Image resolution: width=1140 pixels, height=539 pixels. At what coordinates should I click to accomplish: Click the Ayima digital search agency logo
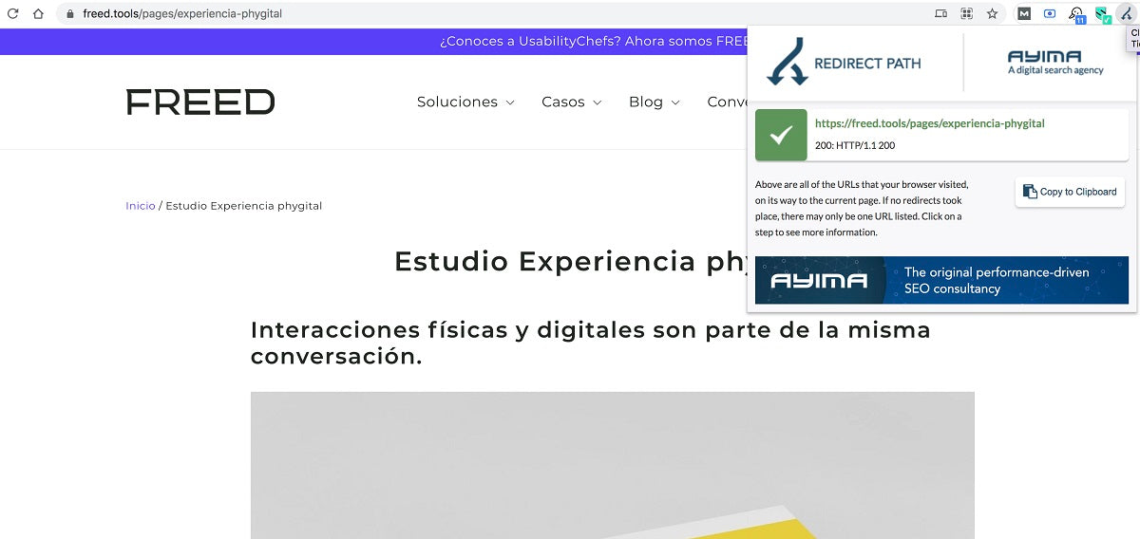pyautogui.click(x=1055, y=63)
